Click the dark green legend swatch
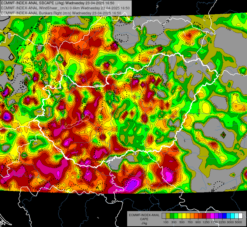Image resolution: width=247 pixels, height=227 pixels. 172,216
